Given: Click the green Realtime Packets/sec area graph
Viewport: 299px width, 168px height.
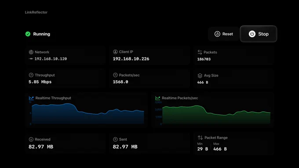Looking at the screenshot, I should (x=216, y=115).
